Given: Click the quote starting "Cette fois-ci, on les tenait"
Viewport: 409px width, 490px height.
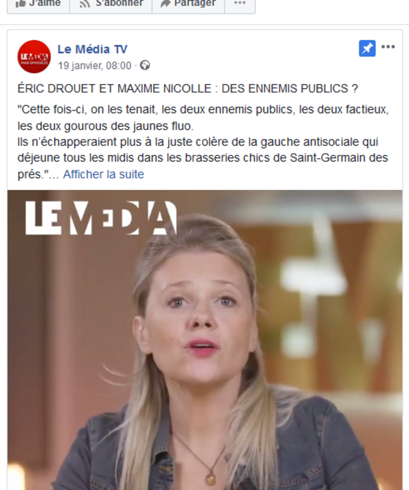Looking at the screenshot, I should pos(203,118).
